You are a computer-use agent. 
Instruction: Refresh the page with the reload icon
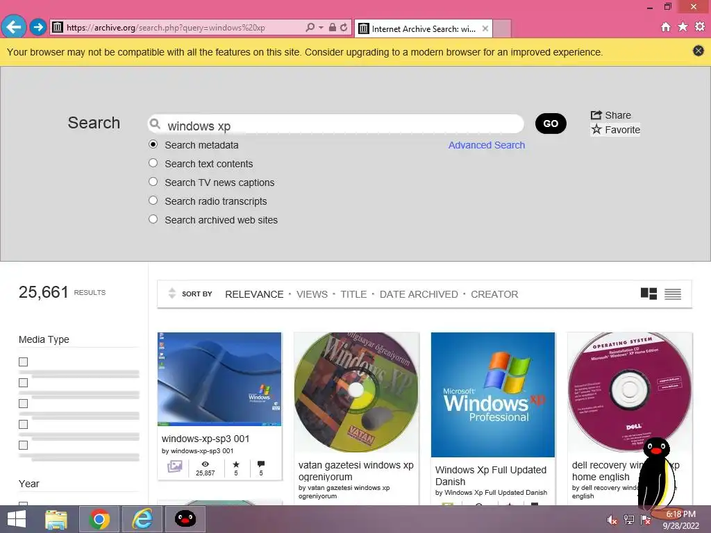344,28
